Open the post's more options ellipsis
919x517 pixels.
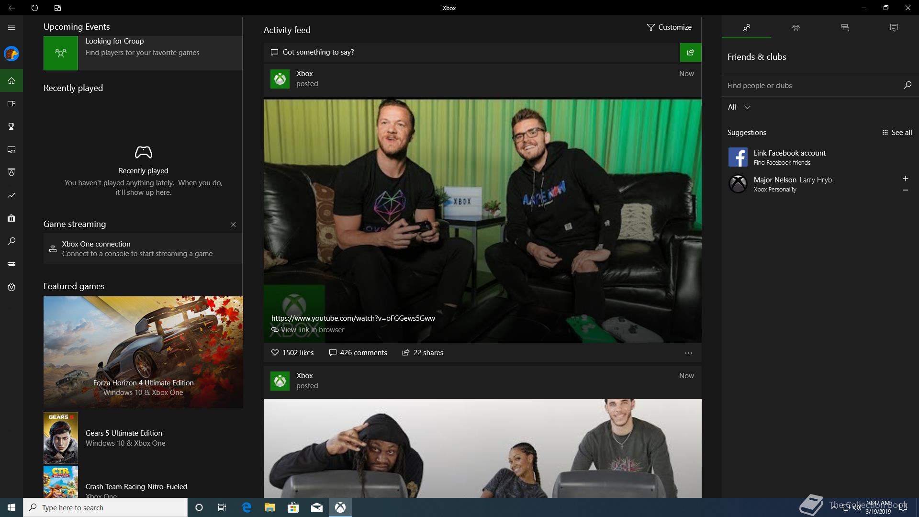pos(688,353)
